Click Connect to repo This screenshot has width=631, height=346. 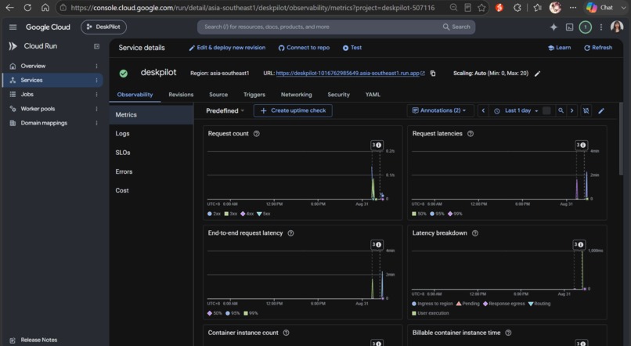click(x=304, y=48)
